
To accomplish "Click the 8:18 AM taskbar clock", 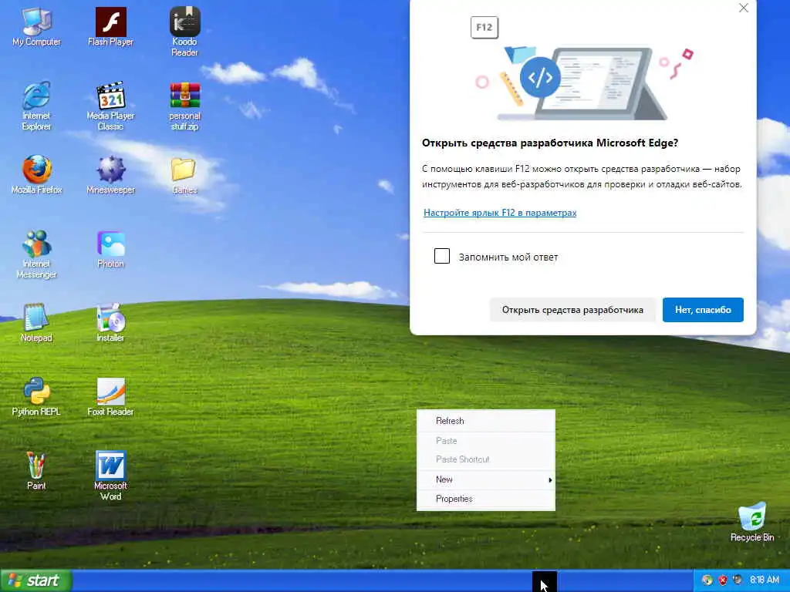I will click(765, 580).
